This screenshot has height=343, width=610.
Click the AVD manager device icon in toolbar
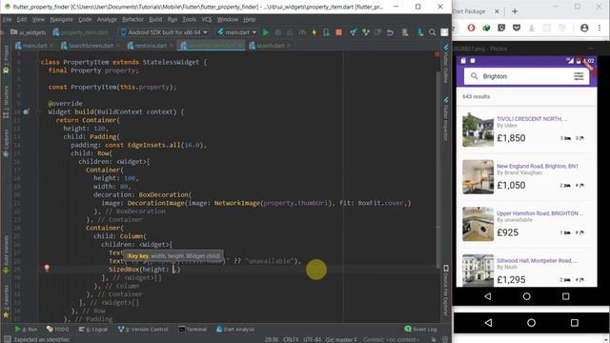point(405,32)
